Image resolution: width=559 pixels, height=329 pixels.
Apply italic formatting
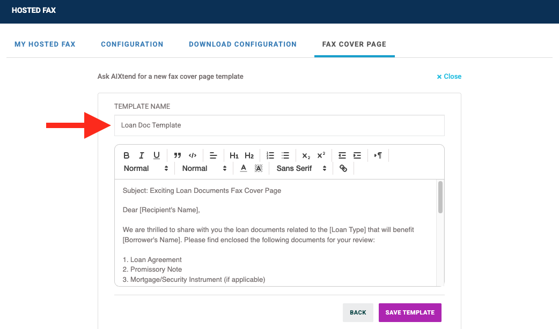pos(141,155)
